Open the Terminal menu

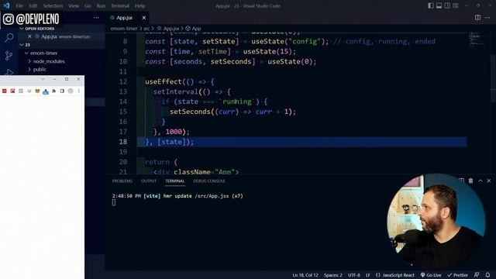120,5
